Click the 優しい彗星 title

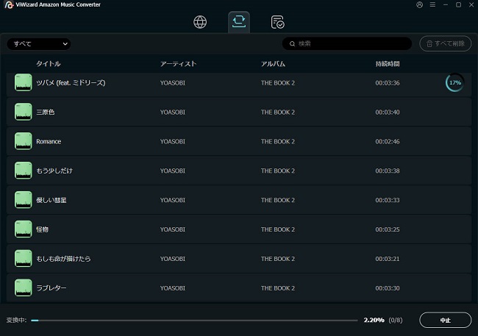point(51,200)
